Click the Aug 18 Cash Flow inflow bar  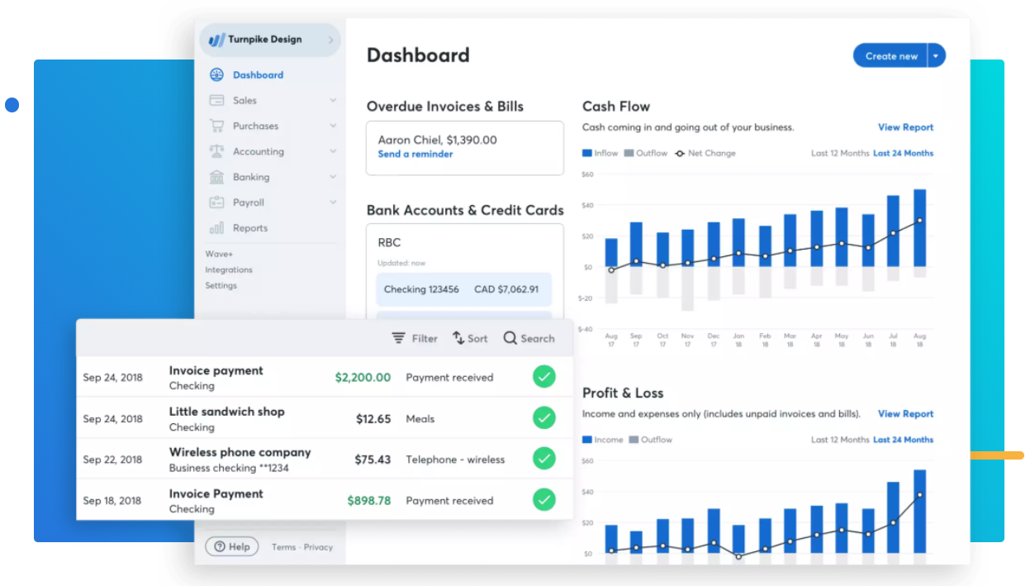919,228
